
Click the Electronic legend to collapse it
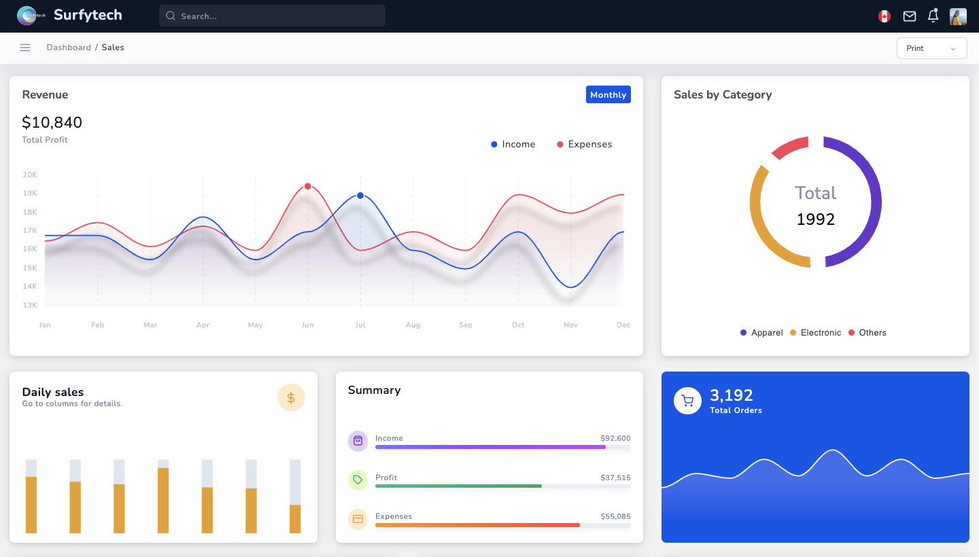[x=815, y=332]
